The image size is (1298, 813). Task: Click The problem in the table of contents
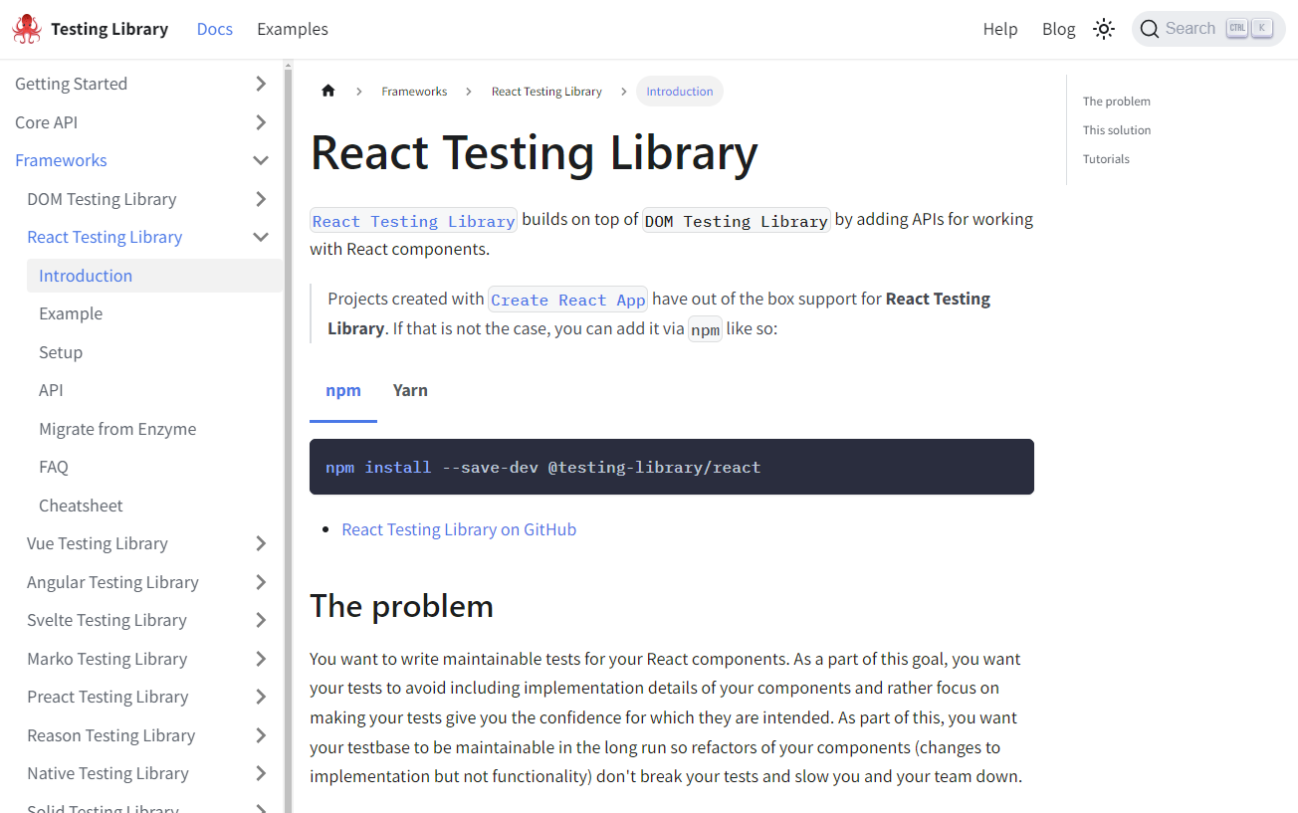(x=1116, y=101)
